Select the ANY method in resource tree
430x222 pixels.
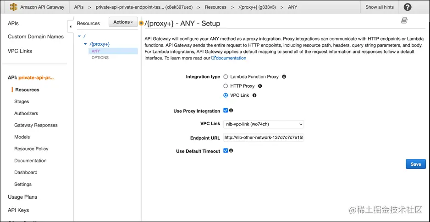pos(113,51)
